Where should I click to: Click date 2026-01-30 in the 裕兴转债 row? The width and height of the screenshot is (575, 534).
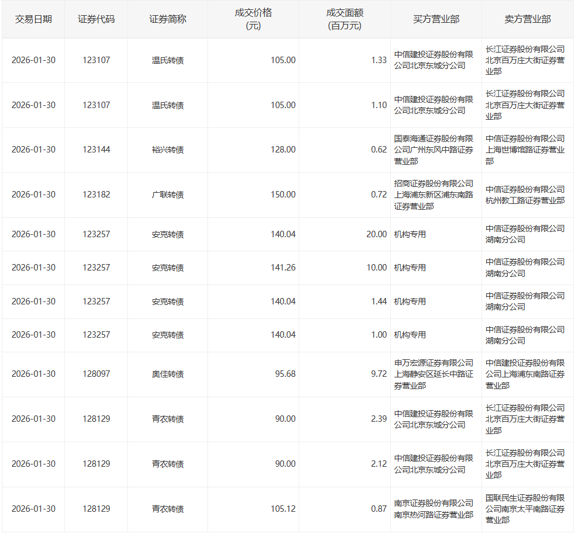coord(33,150)
